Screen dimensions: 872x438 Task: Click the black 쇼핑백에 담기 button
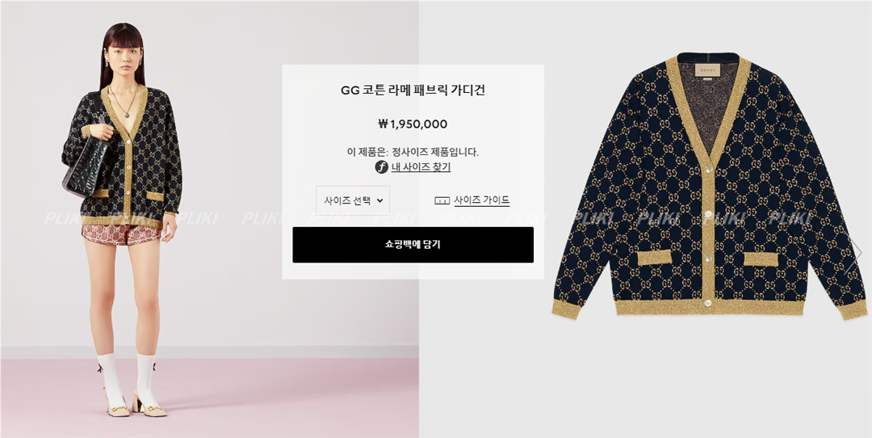click(x=413, y=245)
